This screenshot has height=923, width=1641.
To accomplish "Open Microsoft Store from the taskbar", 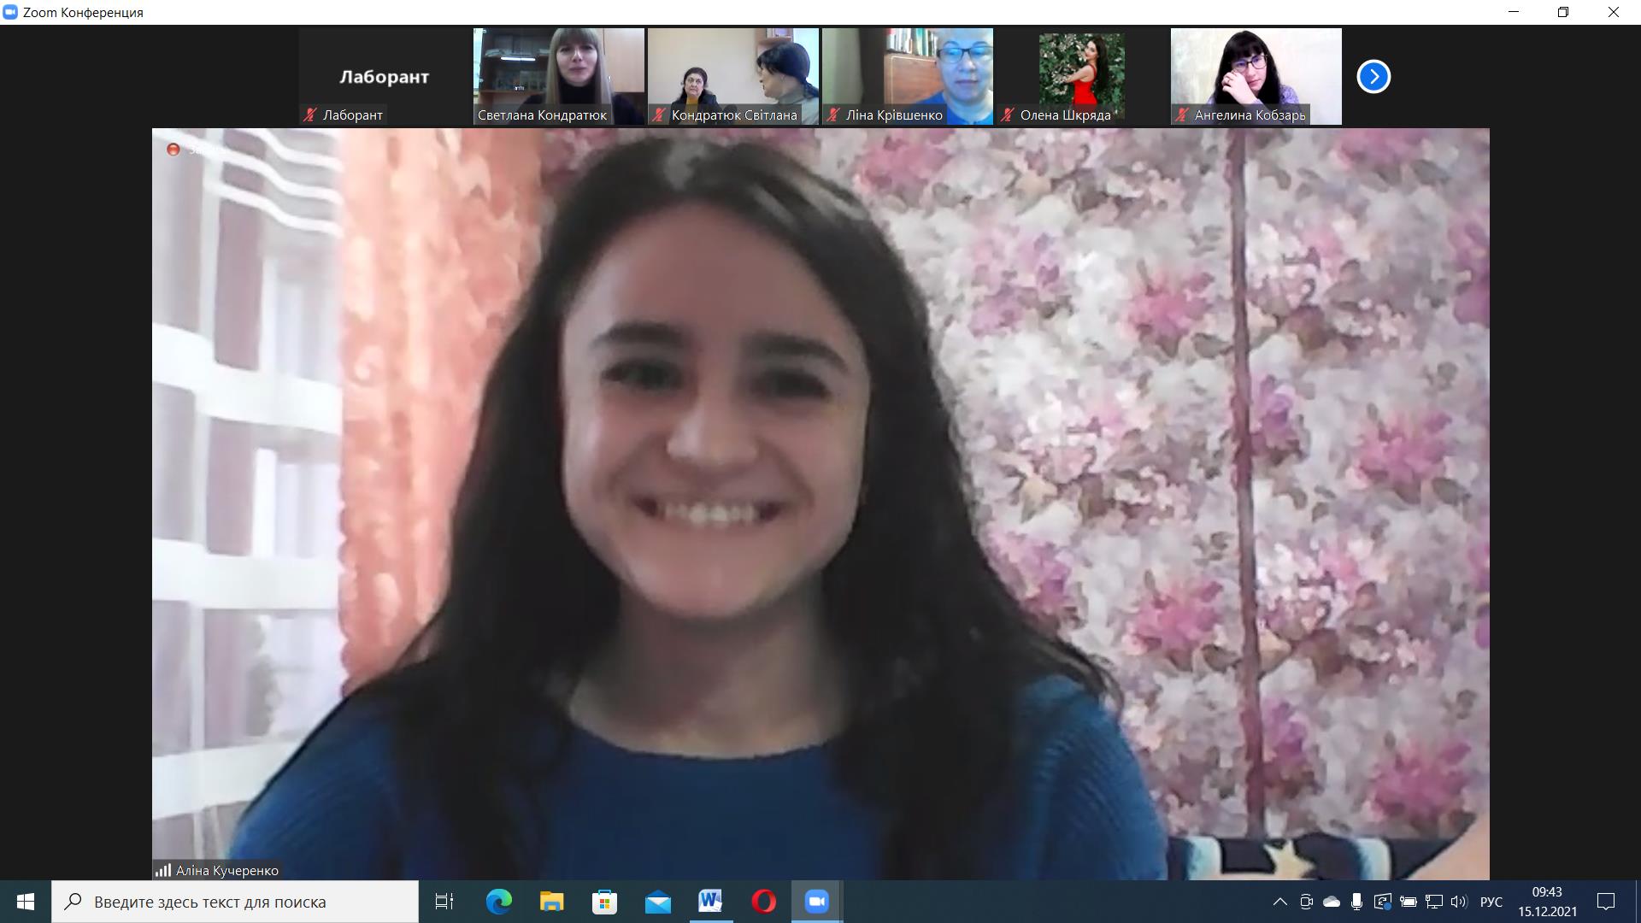I will click(x=604, y=902).
